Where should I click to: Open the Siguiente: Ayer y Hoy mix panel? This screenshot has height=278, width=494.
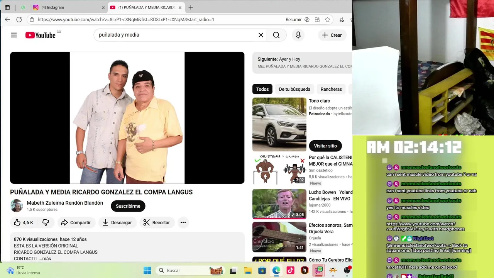click(302, 63)
